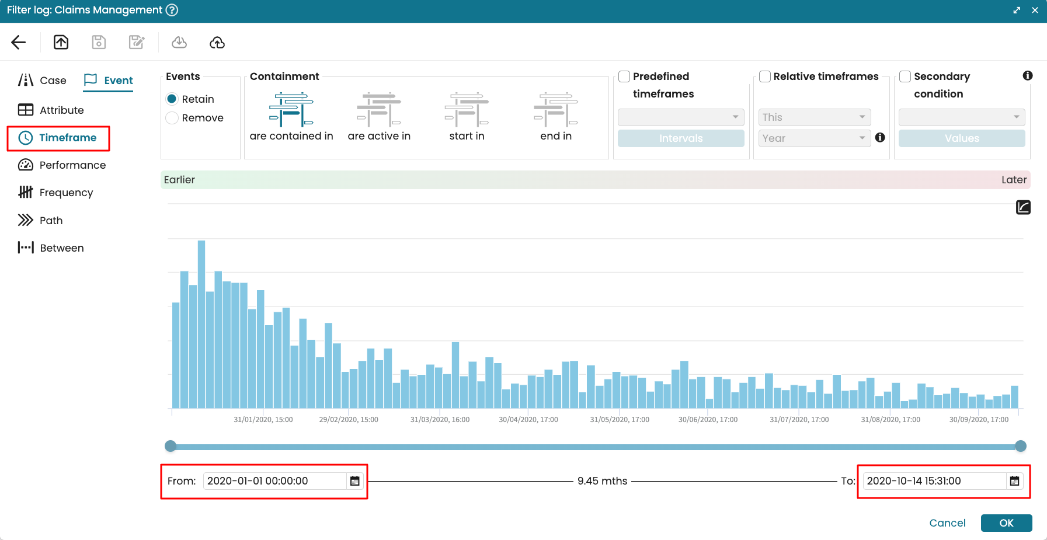Screen dimensions: 1047x540
Task: Enable the Predefined timeframes checkbox
Action: click(624, 76)
